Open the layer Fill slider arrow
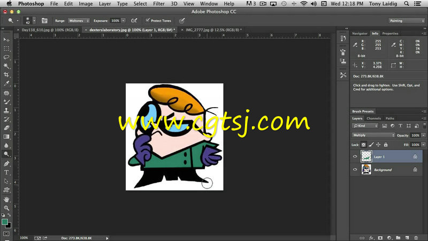The height and width of the screenshot is (241, 428). point(423,145)
